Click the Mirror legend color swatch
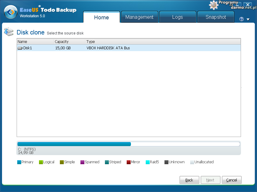257x192 pixels. coord(128,162)
